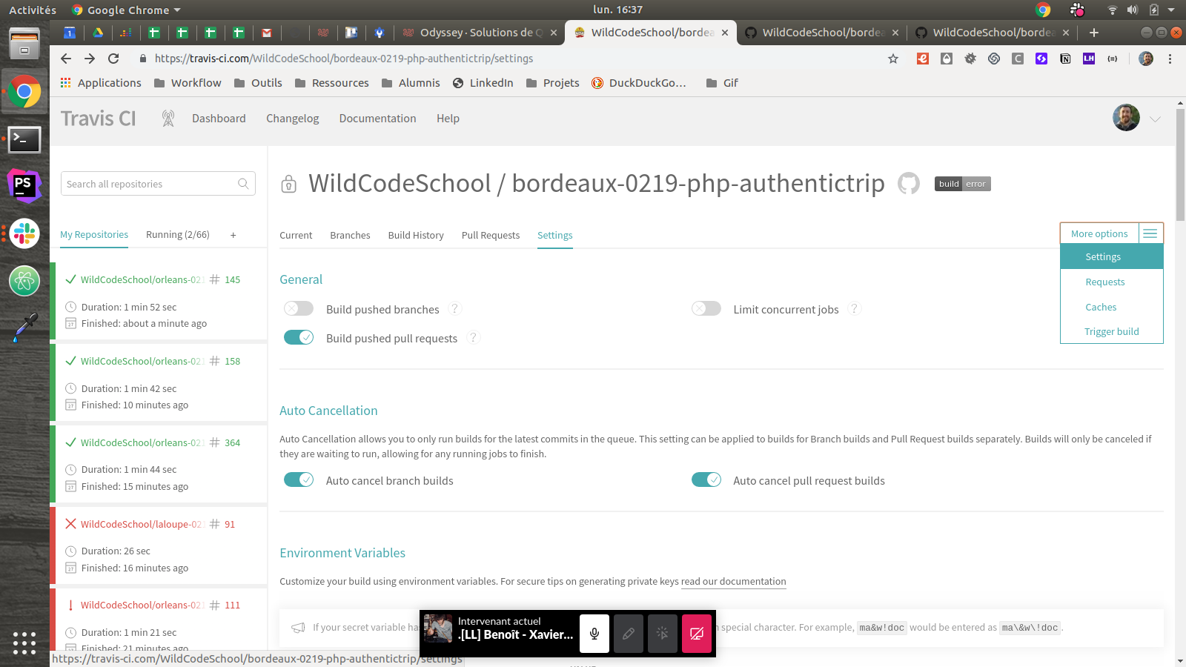This screenshot has height=667, width=1186.
Task: Click the page vertical scrollbar
Action: [1180, 163]
